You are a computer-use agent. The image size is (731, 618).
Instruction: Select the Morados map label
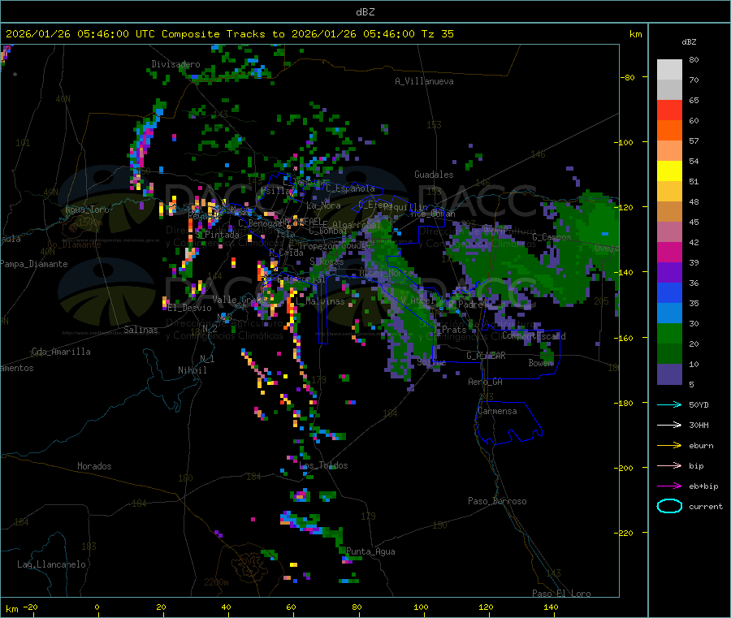click(x=94, y=466)
